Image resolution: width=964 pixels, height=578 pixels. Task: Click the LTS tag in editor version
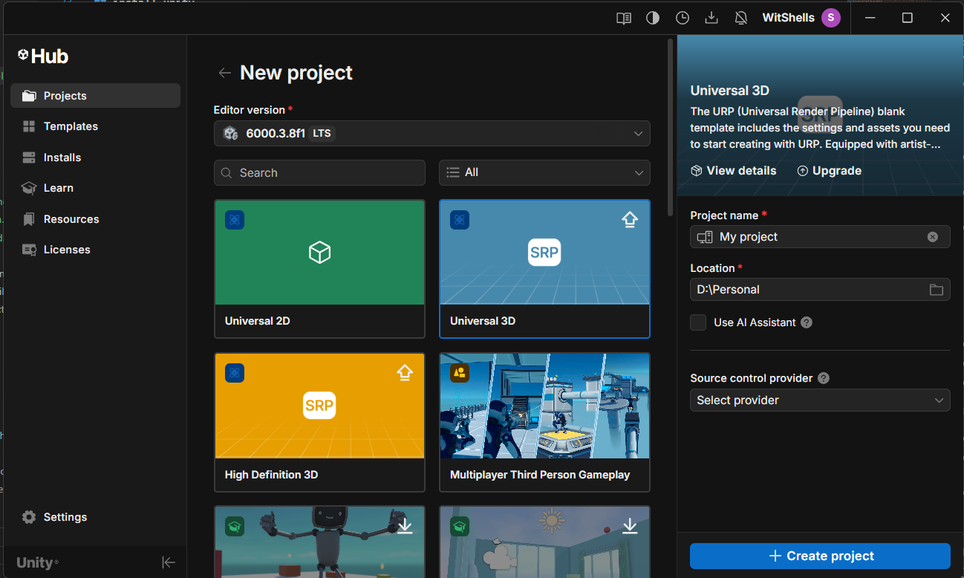click(322, 134)
